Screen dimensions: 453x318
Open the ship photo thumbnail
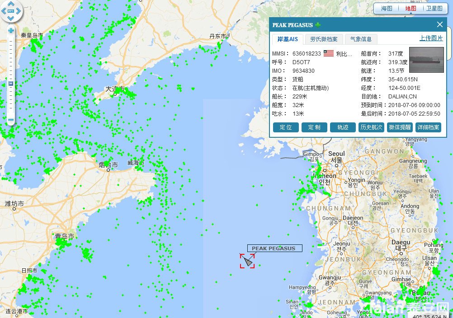pos(426,60)
